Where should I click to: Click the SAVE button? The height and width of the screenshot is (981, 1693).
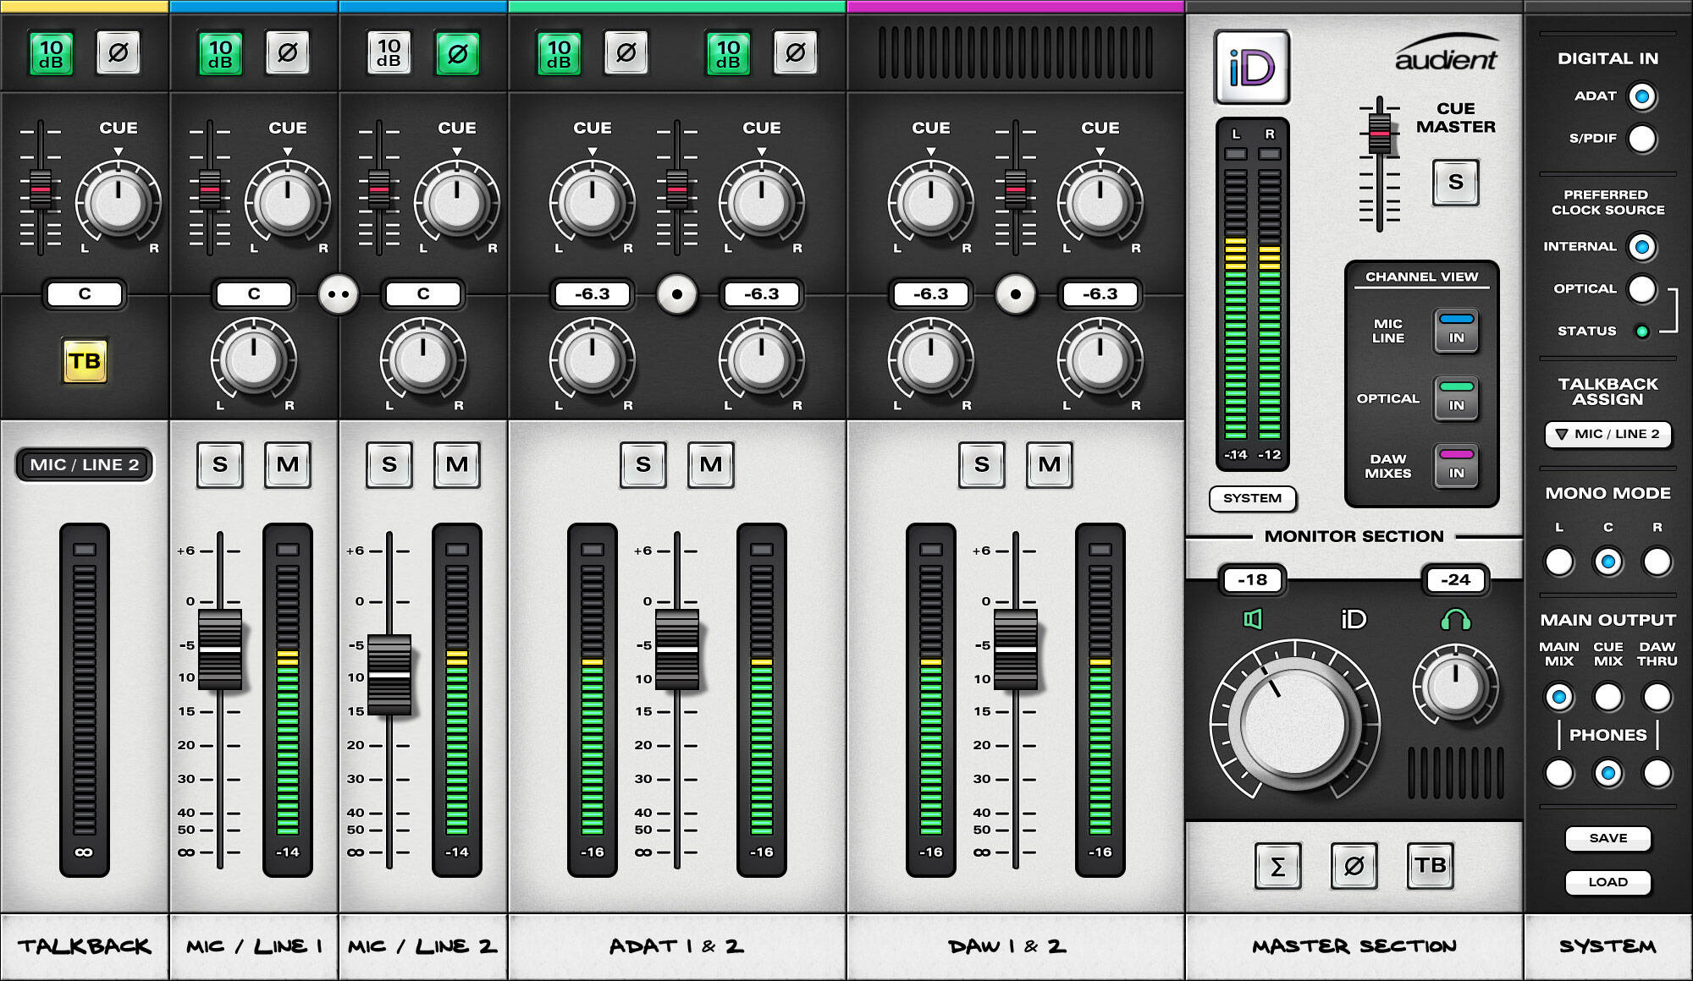click(1608, 838)
